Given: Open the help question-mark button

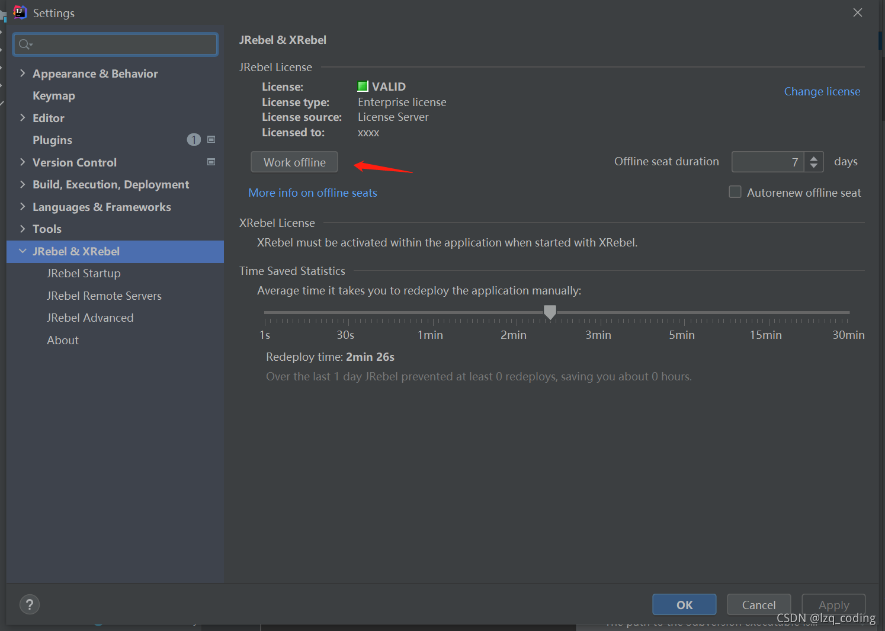Looking at the screenshot, I should pos(30,604).
